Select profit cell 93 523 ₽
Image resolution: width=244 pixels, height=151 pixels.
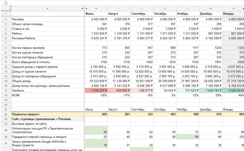165,90
